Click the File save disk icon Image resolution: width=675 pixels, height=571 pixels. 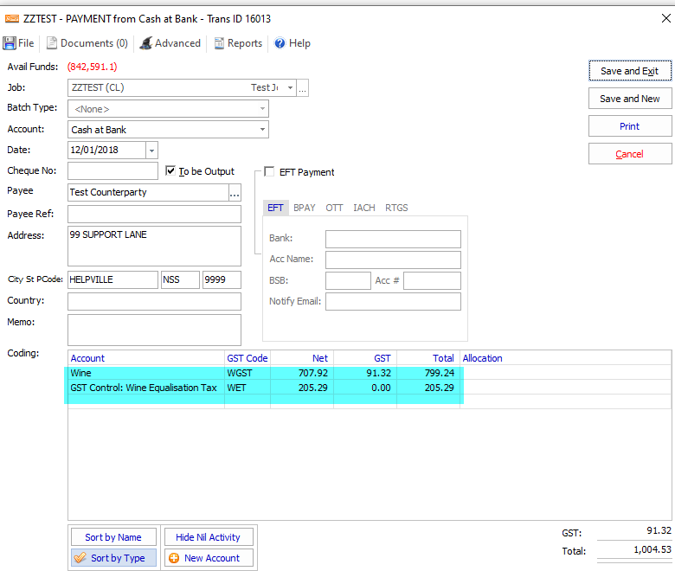(x=10, y=43)
